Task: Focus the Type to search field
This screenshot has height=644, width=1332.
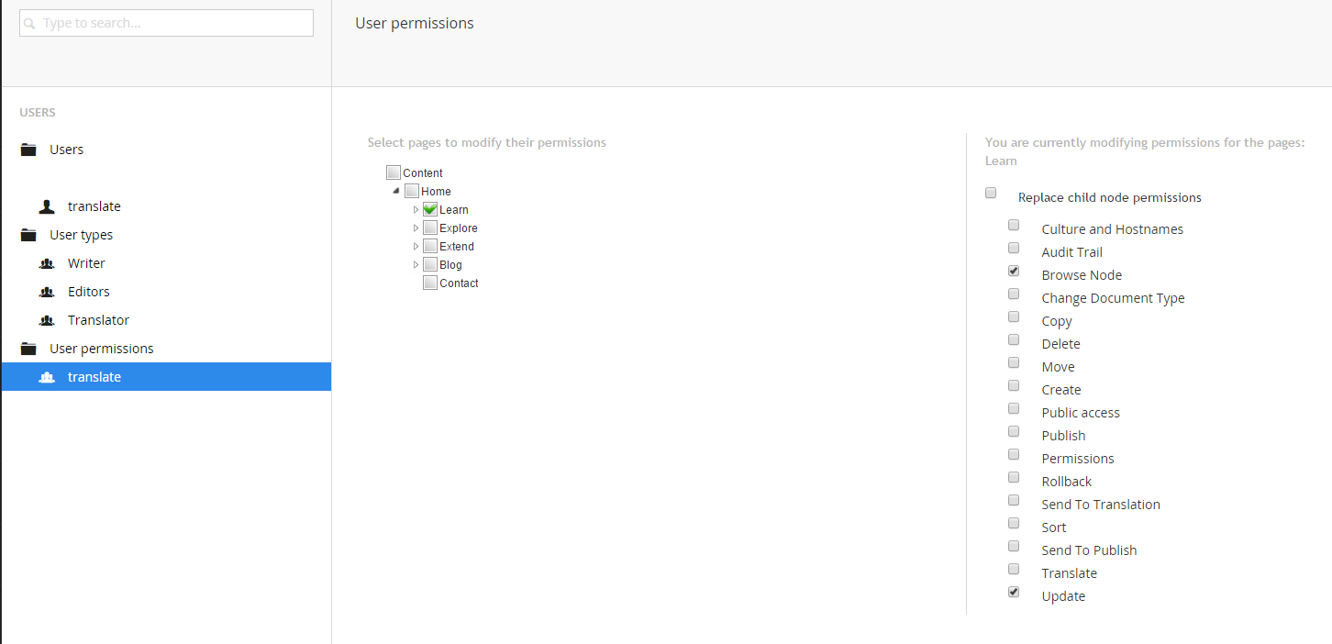Action: [166, 23]
